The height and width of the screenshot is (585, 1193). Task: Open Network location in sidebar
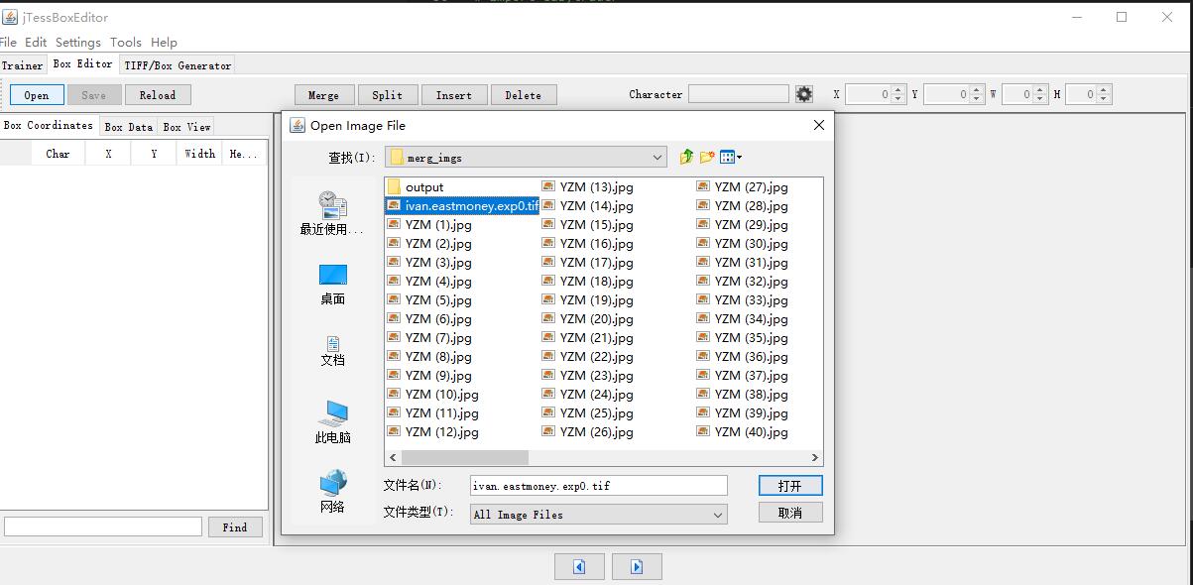pos(332,492)
